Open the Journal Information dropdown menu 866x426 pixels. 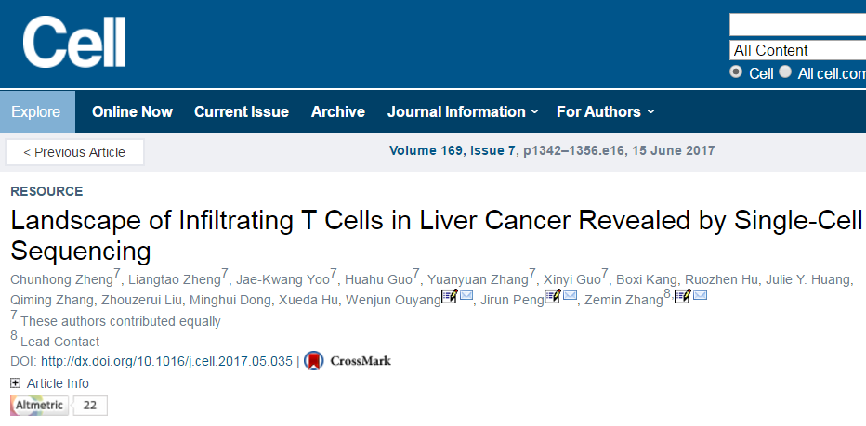click(463, 111)
